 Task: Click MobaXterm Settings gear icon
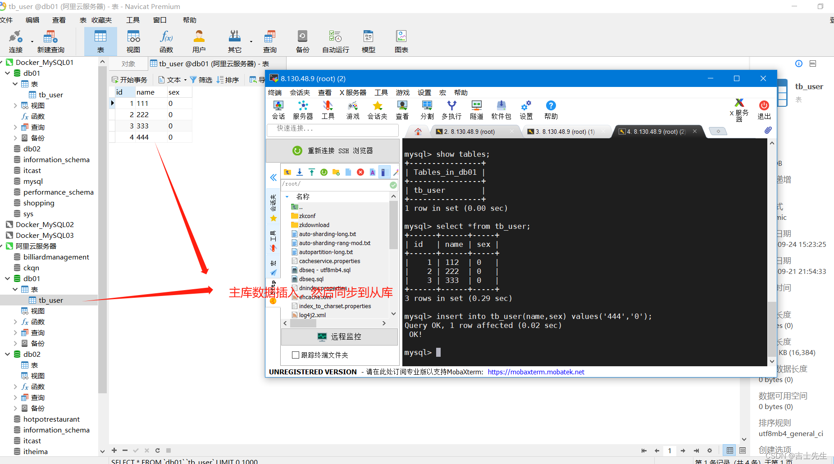526,110
